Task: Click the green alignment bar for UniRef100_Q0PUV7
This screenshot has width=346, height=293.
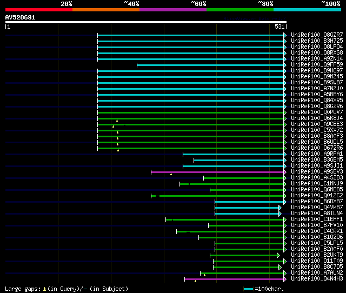Action: pyautogui.click(x=191, y=112)
